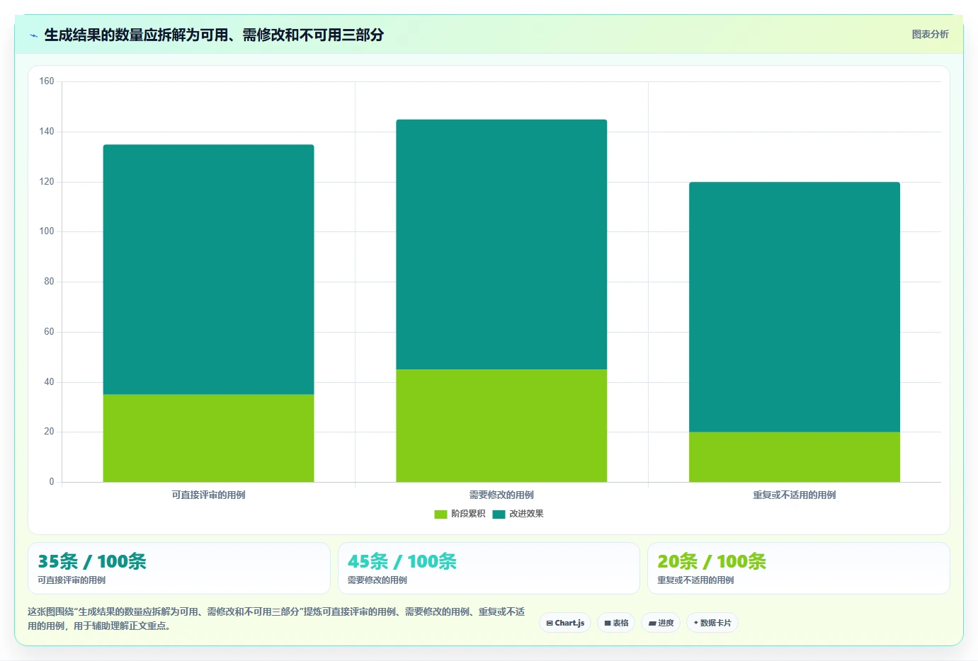Click the y-axis value 120
This screenshot has height=661, width=978.
click(47, 182)
